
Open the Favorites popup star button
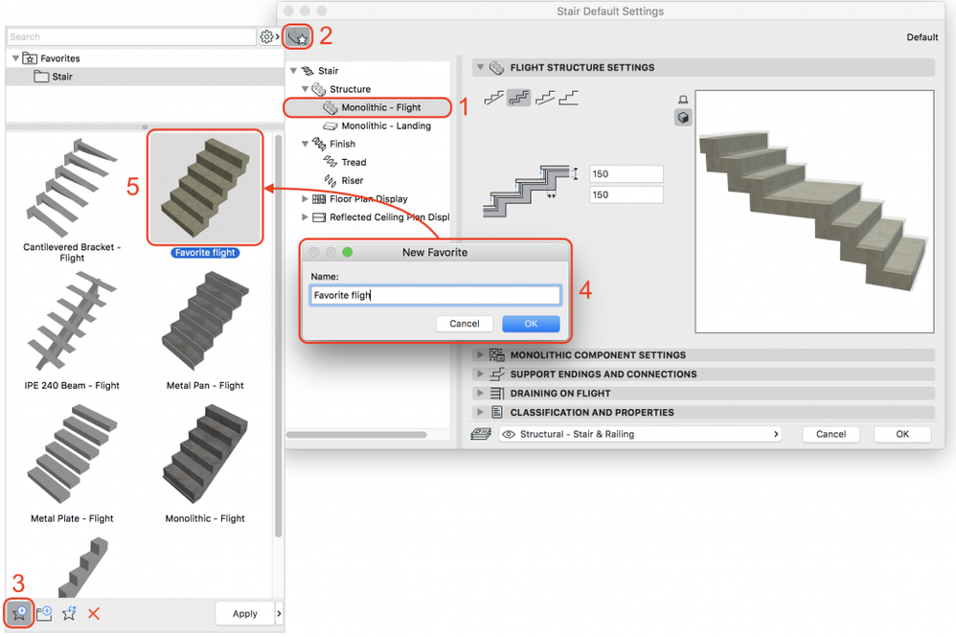point(298,37)
